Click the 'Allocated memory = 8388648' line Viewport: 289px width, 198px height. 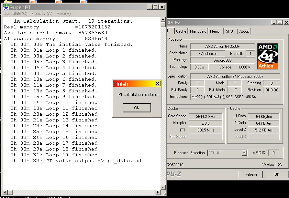click(x=55, y=38)
